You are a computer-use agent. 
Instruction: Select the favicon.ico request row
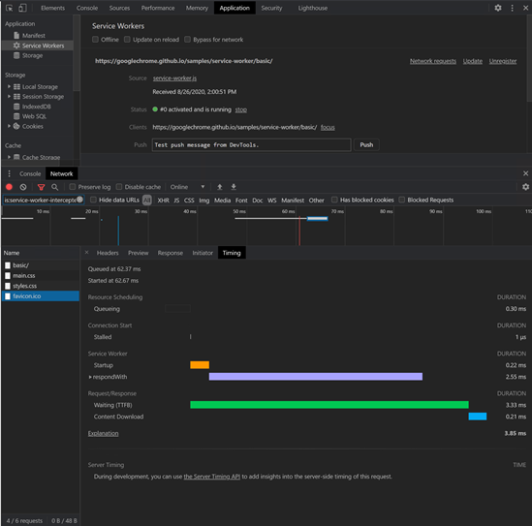(x=41, y=296)
